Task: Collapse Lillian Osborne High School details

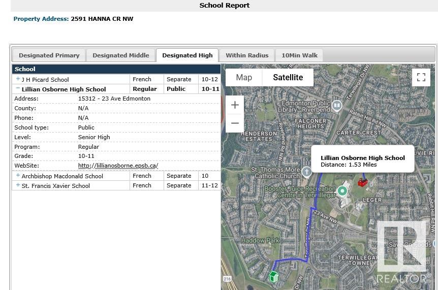Action: click(x=18, y=88)
